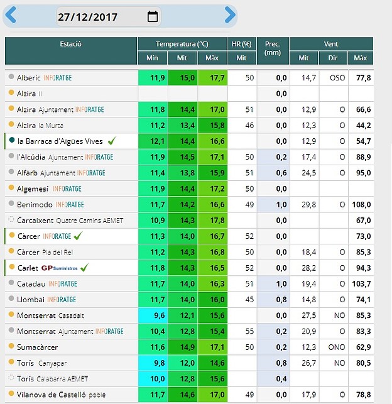Click the INFORATGE logo beside Algemesí
The image size is (392, 404).
(67, 189)
